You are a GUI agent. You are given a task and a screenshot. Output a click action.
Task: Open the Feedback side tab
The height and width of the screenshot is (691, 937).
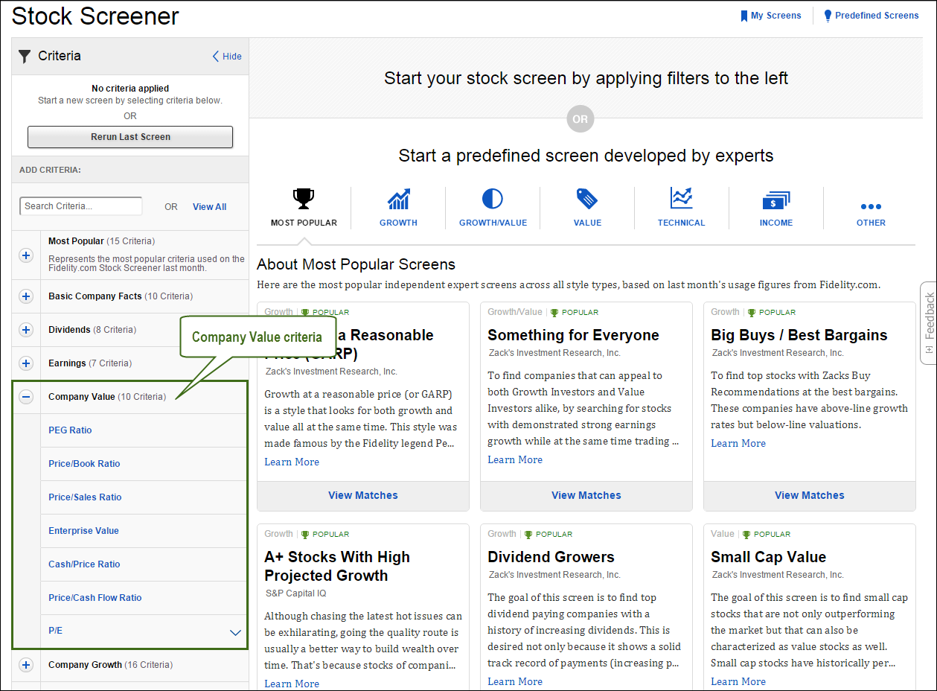[928, 322]
